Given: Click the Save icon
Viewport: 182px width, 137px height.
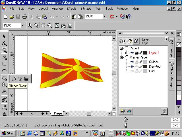Looking at the screenshot, I should 18,17.
